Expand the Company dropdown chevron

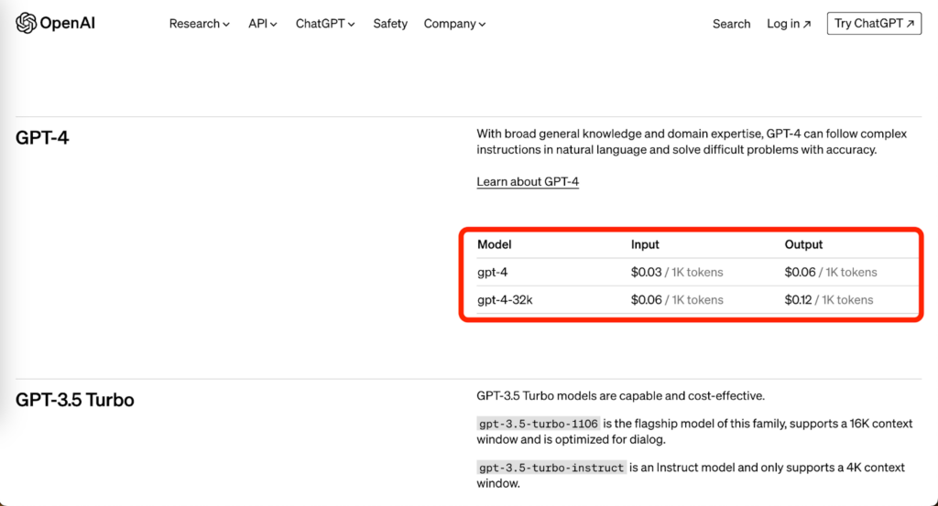click(x=482, y=25)
